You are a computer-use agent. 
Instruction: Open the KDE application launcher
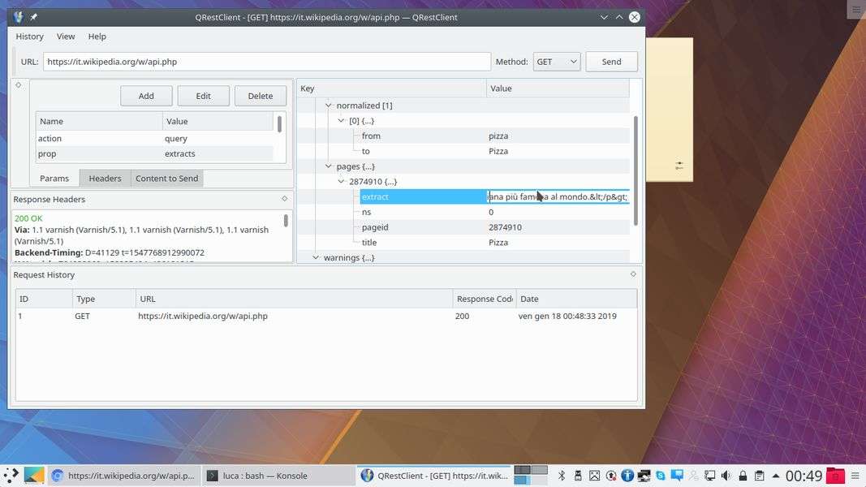click(11, 476)
